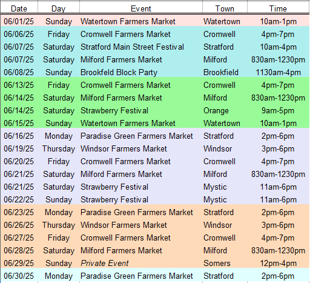Select the 9am-5pm time cell
Viewport: 310px width, 283px height.
(278, 110)
